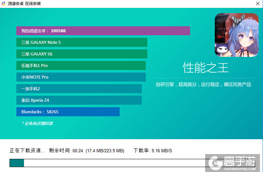Select the 小米NOTE Pro bar

pos(81,77)
